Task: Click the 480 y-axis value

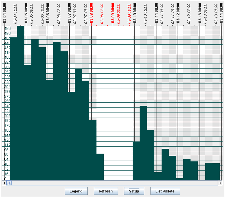Action: tap(7, 33)
